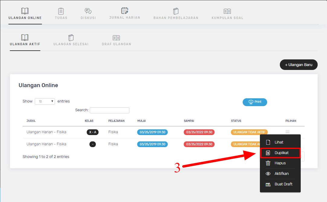Select the Ulangan Aktif book icon
This screenshot has height=202, width=327.
tap(25, 37)
